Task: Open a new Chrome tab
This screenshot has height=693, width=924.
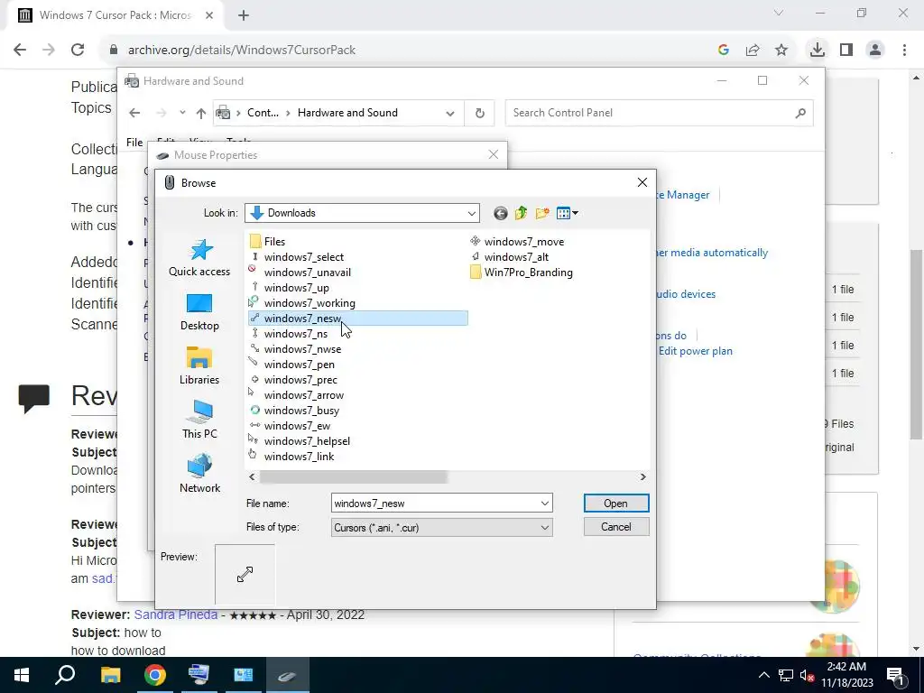Action: click(x=244, y=15)
